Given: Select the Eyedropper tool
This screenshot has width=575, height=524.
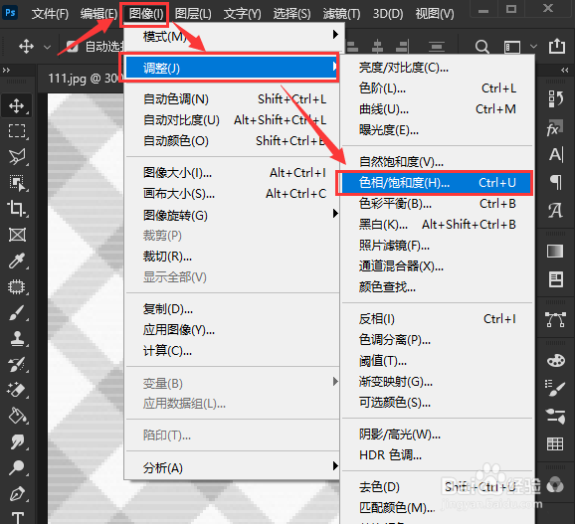Looking at the screenshot, I should click(17, 261).
